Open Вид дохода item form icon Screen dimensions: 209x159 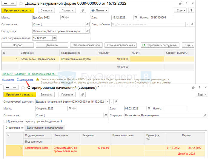(x=87, y=31)
